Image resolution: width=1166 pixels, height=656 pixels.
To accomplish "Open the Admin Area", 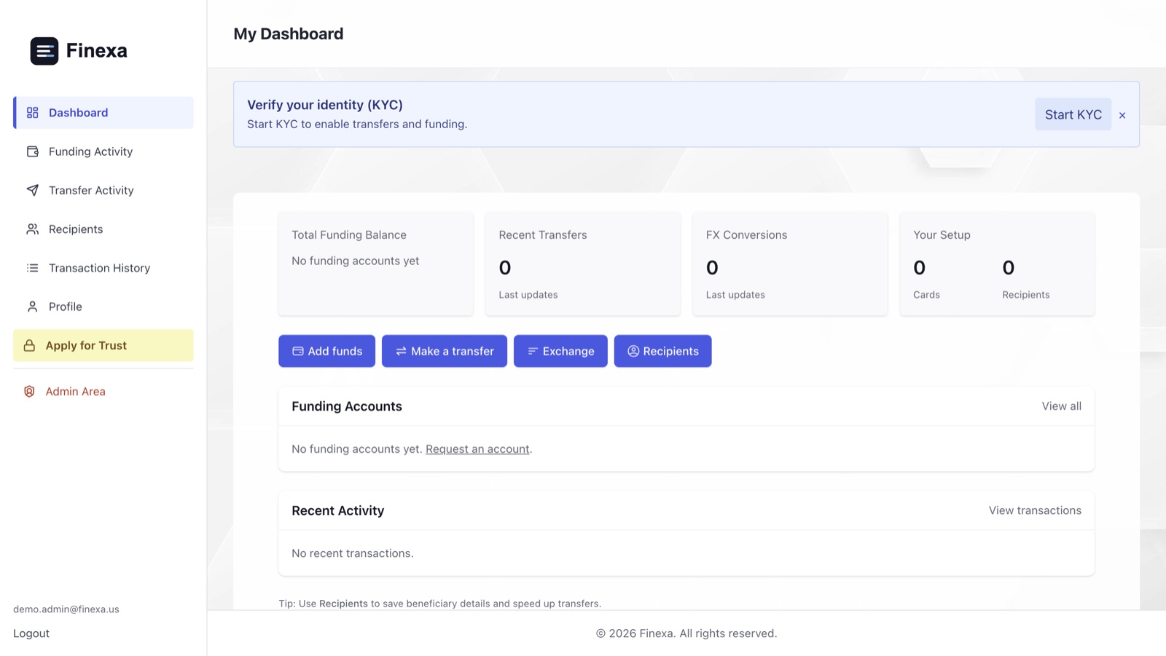I will tap(103, 392).
